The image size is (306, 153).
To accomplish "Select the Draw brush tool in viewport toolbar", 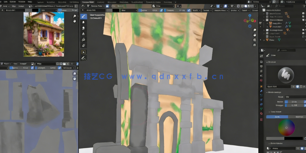I will tap(83, 16).
